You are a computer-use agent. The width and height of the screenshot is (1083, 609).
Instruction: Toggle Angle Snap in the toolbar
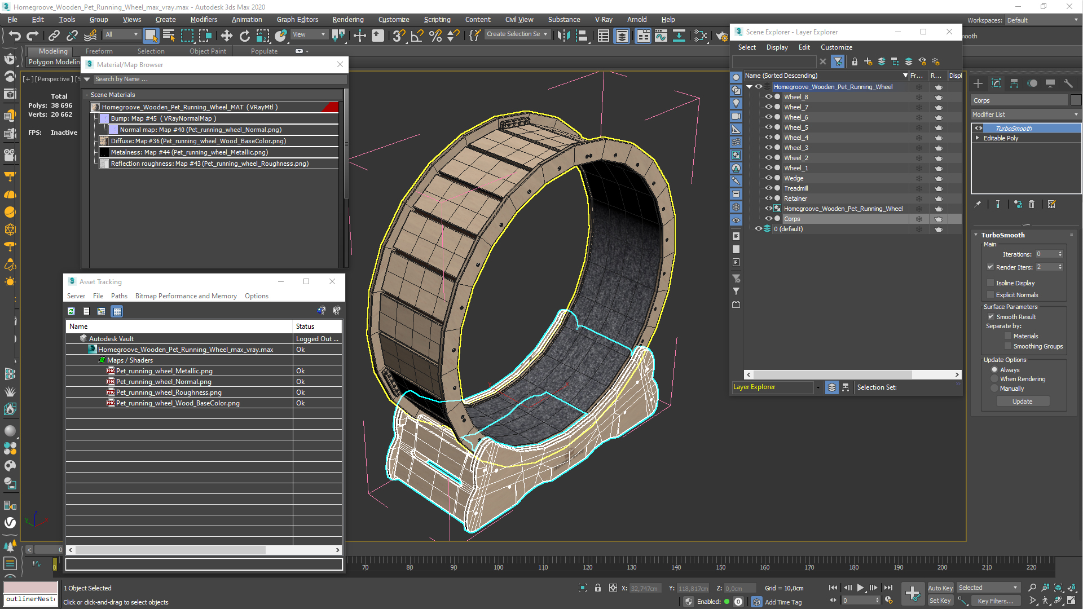(417, 36)
